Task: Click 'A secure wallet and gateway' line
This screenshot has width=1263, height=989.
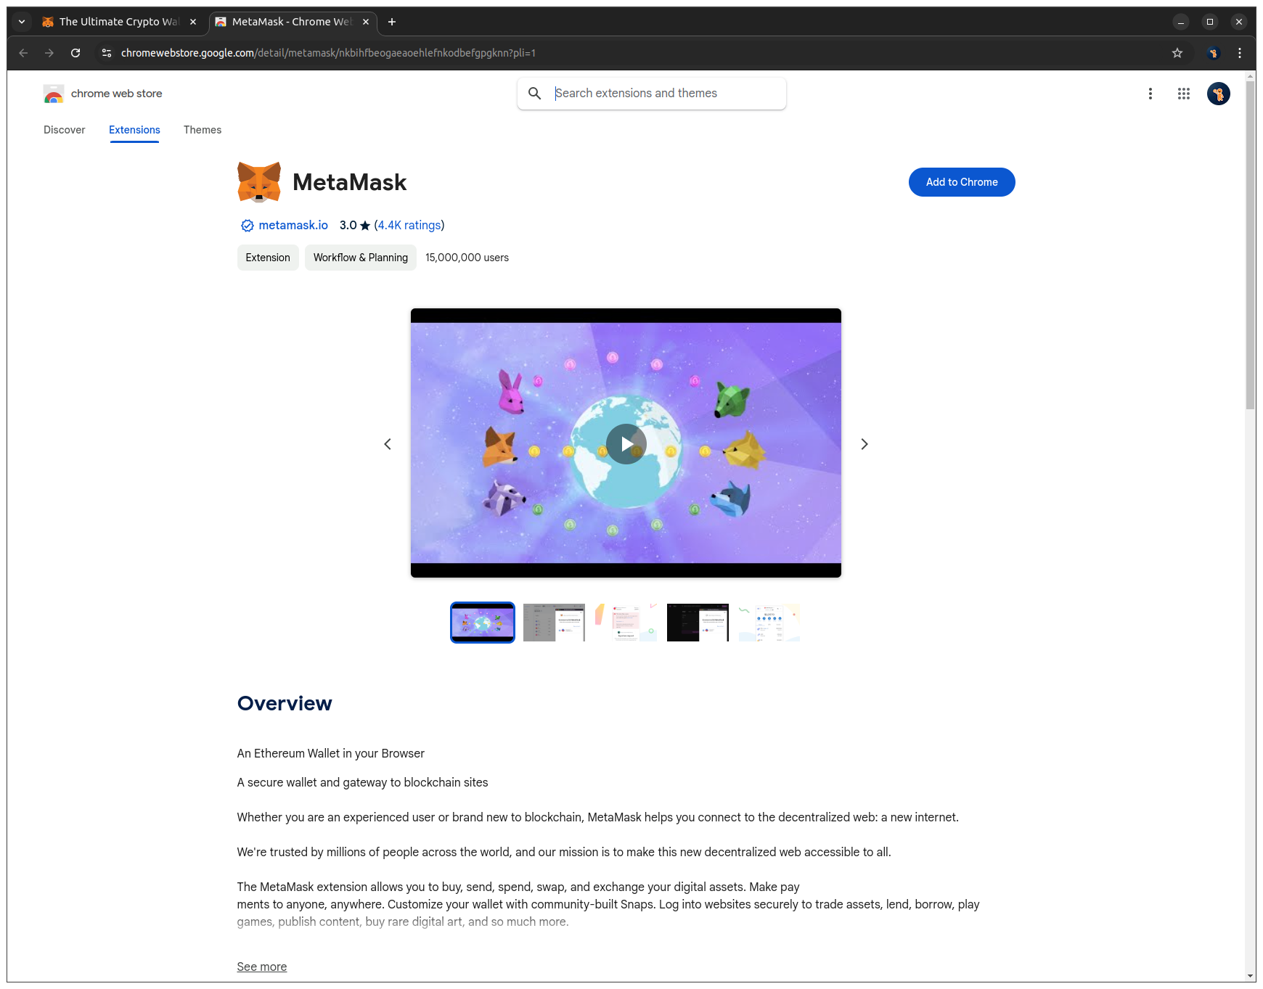Action: [363, 782]
